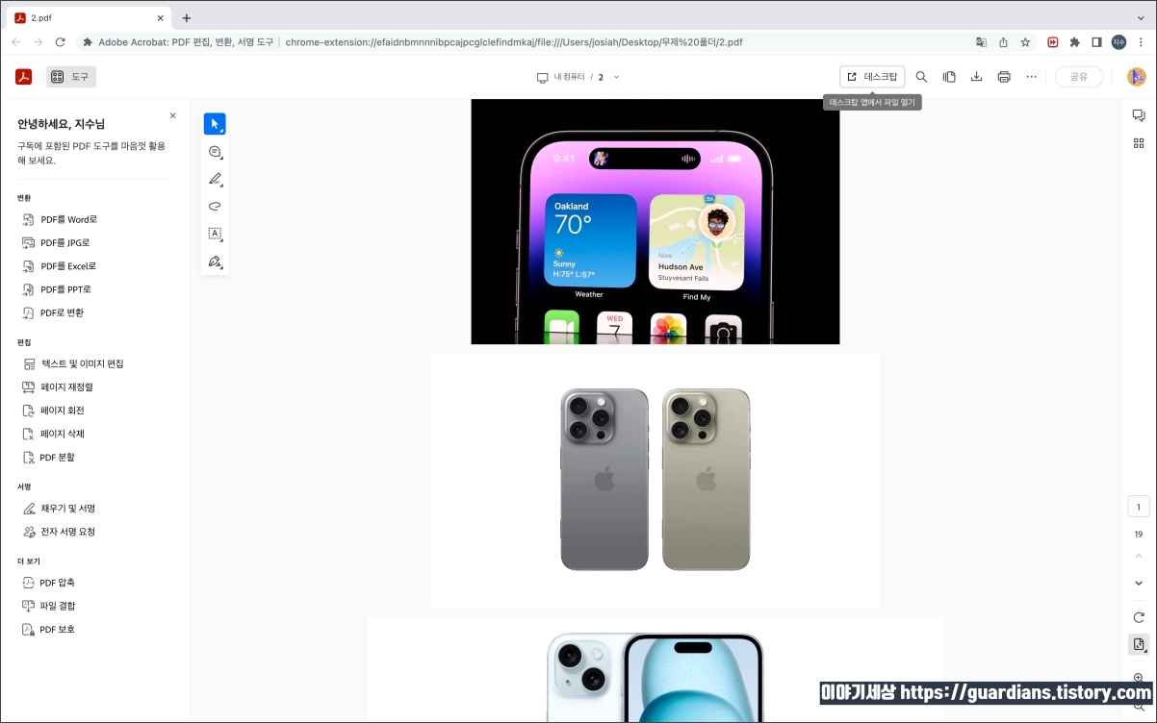The width and height of the screenshot is (1157, 723).
Task: Open the comments panel icon
Action: click(x=1139, y=115)
